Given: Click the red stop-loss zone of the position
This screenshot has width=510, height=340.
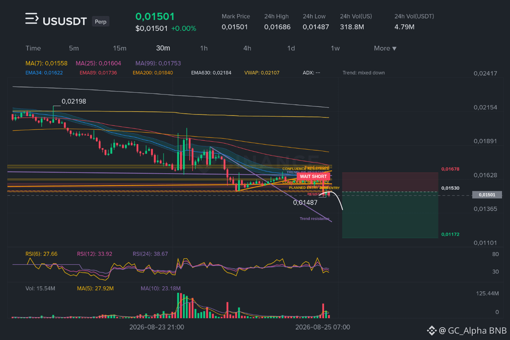Looking at the screenshot, I should pyautogui.click(x=390, y=182).
